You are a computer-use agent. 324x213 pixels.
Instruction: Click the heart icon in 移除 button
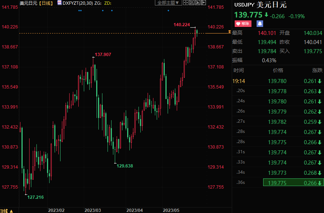[x=238, y=24]
